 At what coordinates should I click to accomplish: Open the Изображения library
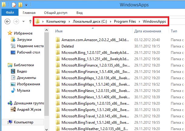(x=29, y=84)
